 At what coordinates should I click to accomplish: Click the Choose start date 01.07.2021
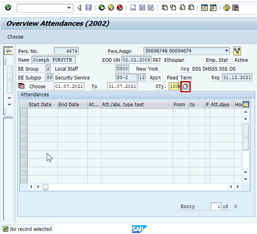coord(69,86)
